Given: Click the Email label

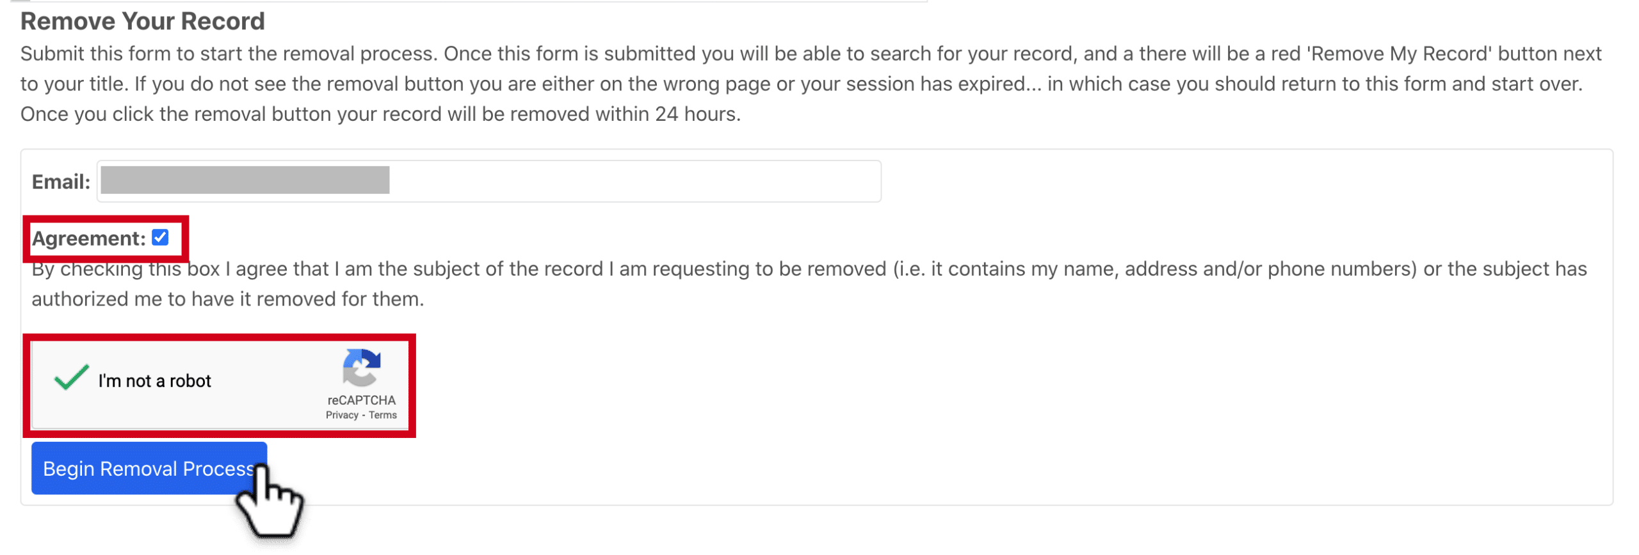Looking at the screenshot, I should [61, 182].
